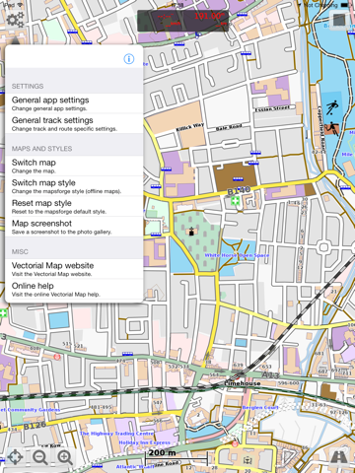Open General track settings
This screenshot has width=355, height=473.
point(74,124)
